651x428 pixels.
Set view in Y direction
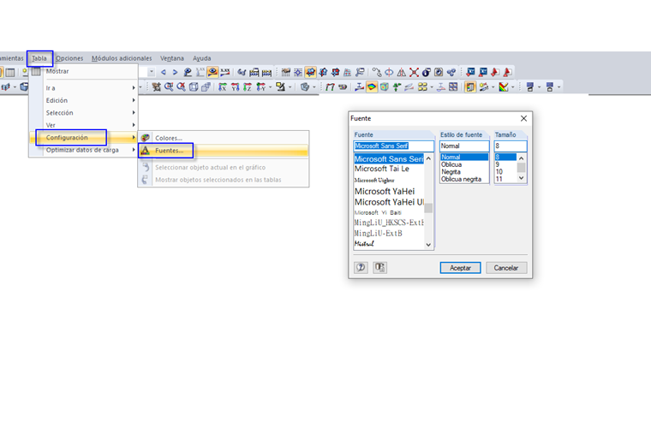[x=235, y=86]
